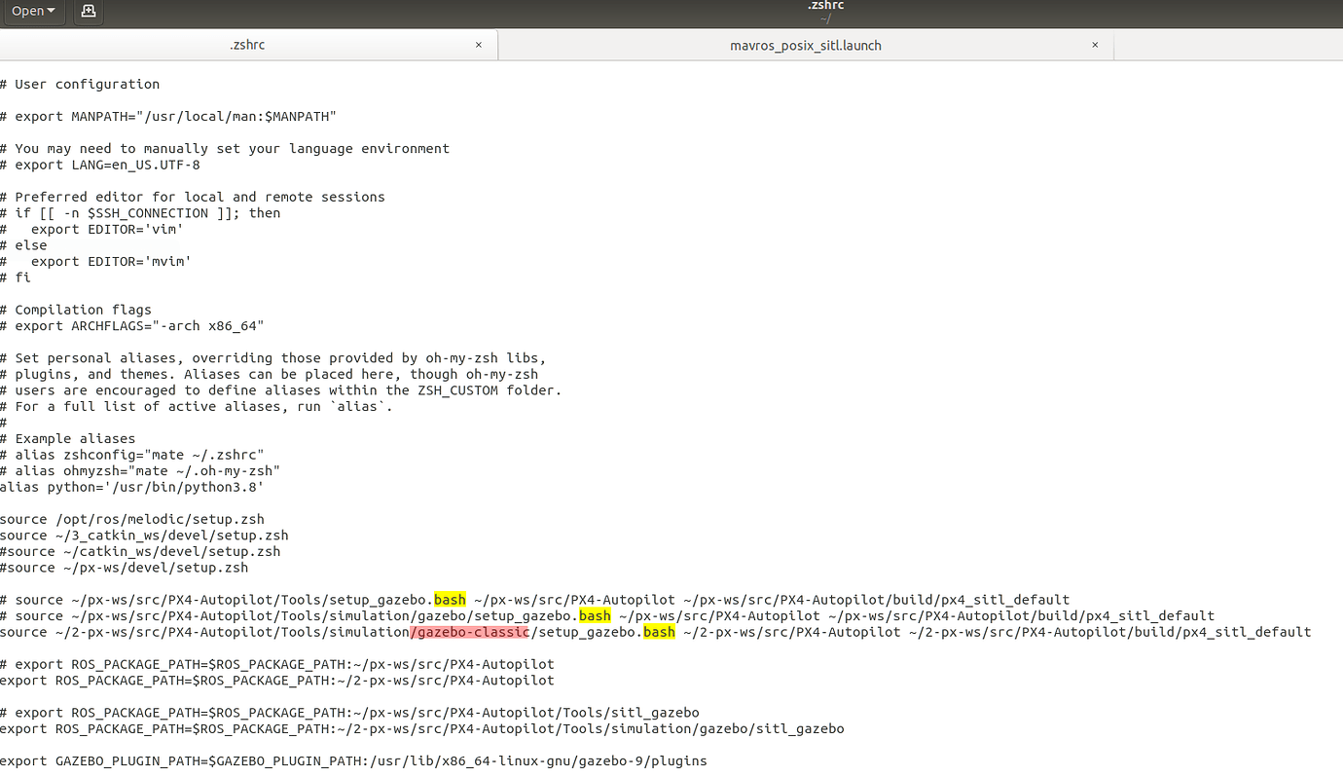Close the .zshrc tab
This screenshot has height=777, width=1343.
tap(478, 45)
